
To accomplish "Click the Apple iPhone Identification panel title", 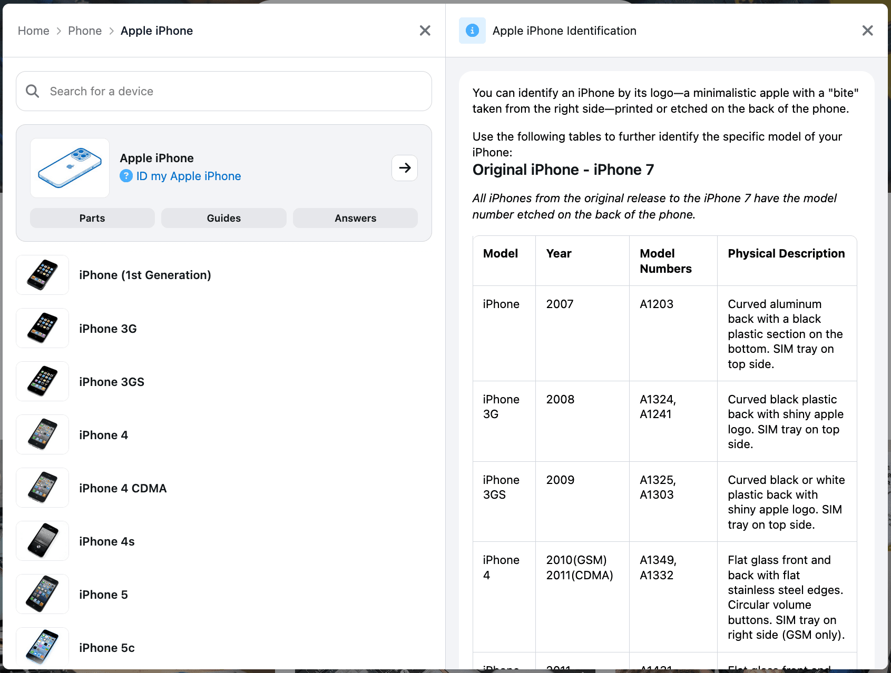I will click(x=564, y=31).
